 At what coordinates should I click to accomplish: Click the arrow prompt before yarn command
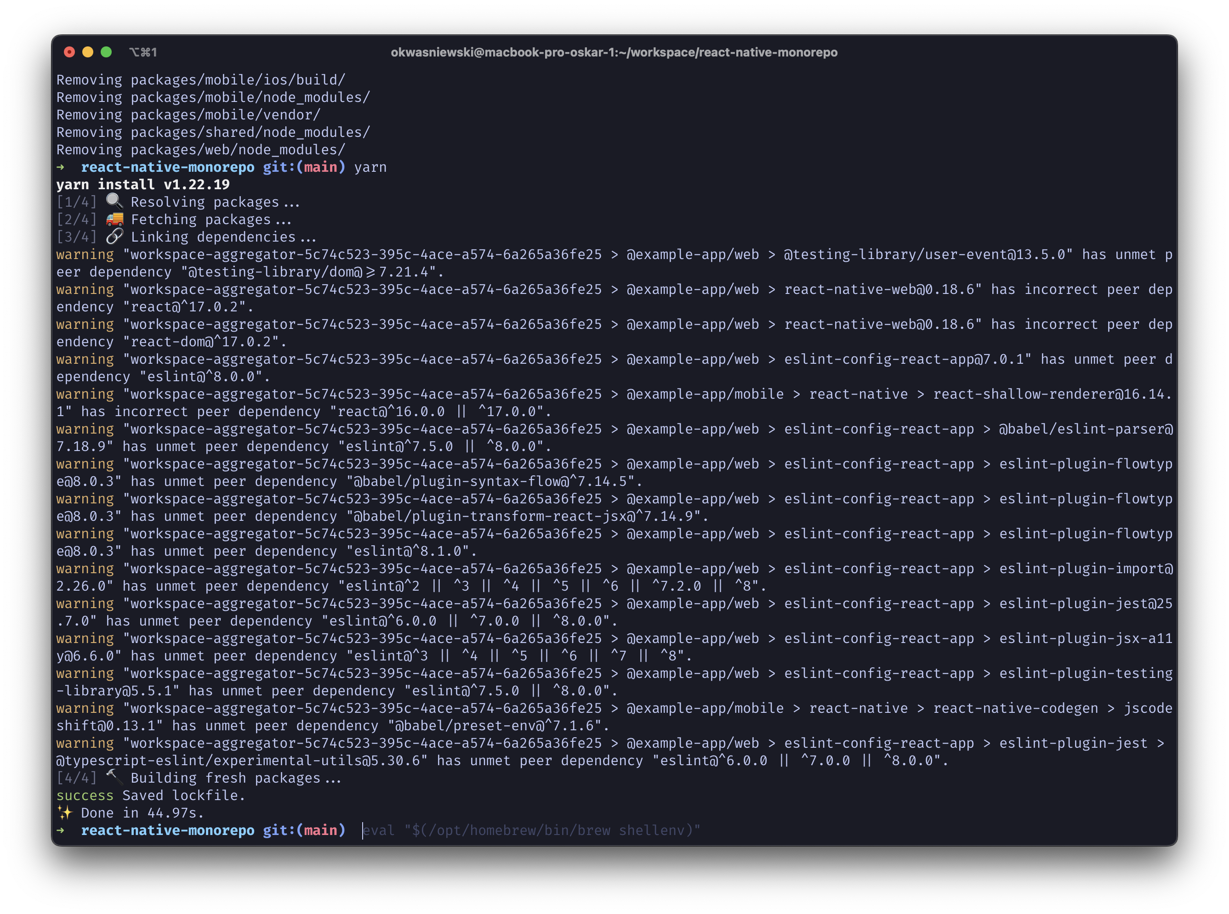[61, 167]
